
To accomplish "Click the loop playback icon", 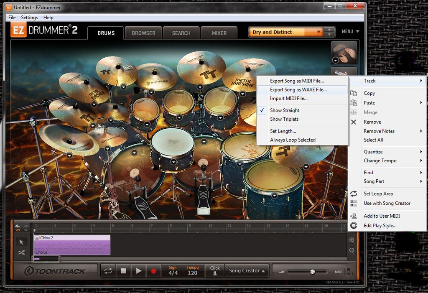I will pos(108,271).
